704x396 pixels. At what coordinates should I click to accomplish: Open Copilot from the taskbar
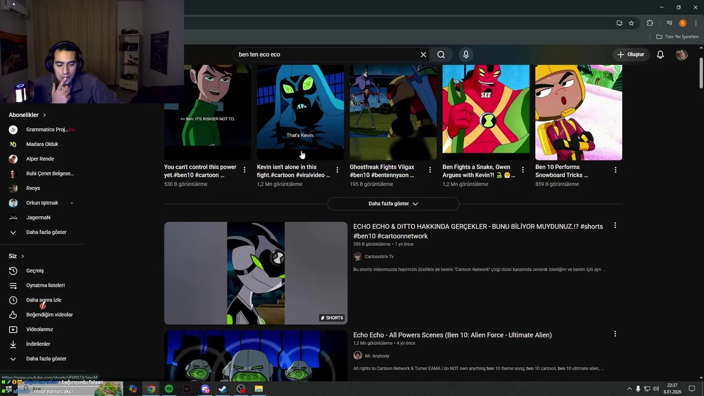133,389
